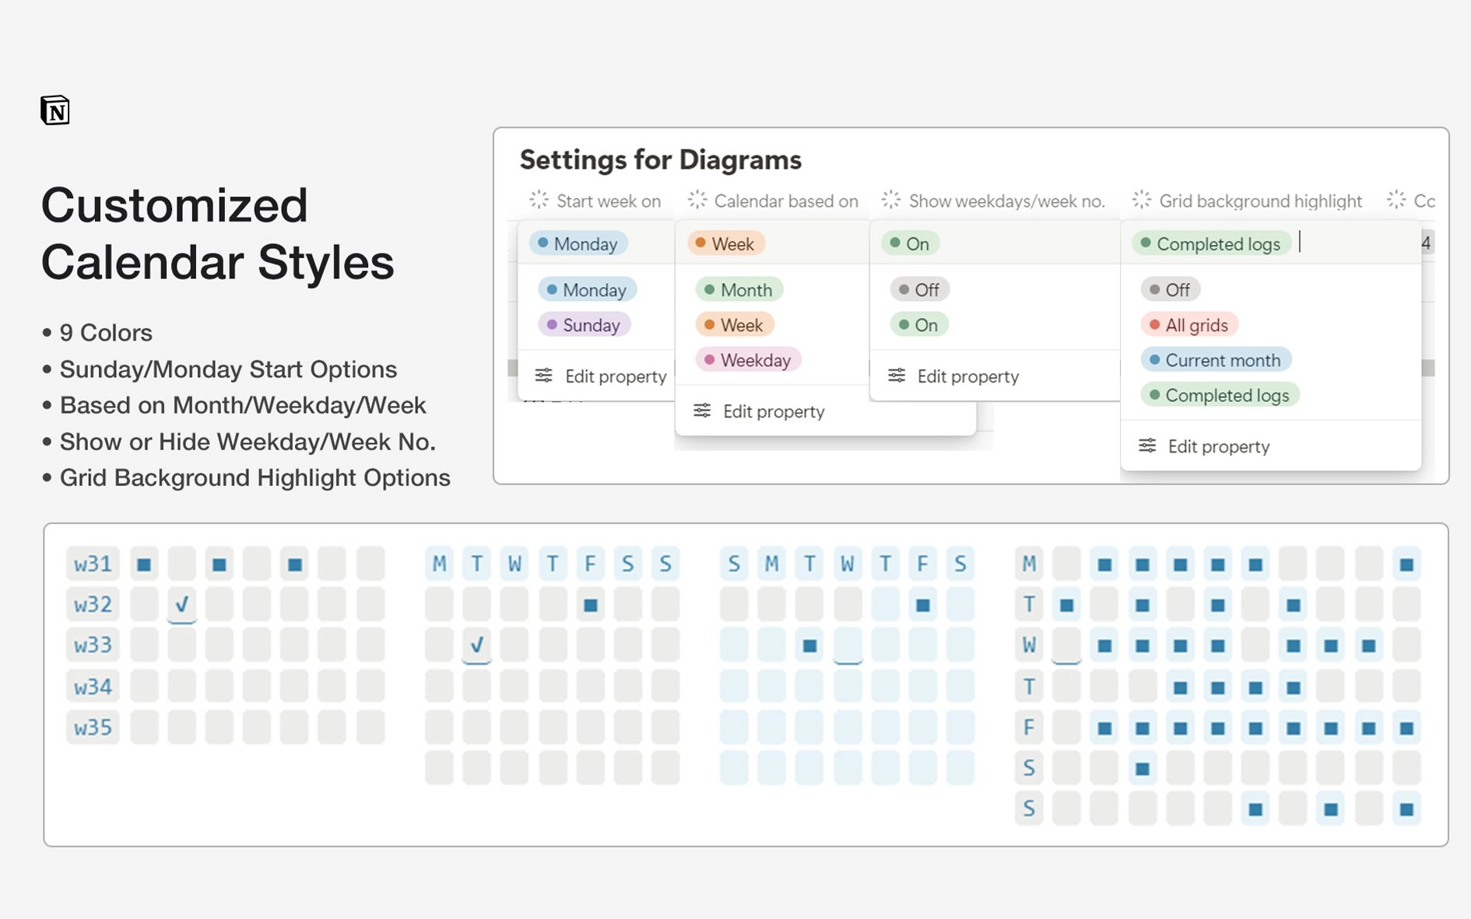Select the Current month option
Screen dimensions: 1471x919
click(x=1216, y=360)
